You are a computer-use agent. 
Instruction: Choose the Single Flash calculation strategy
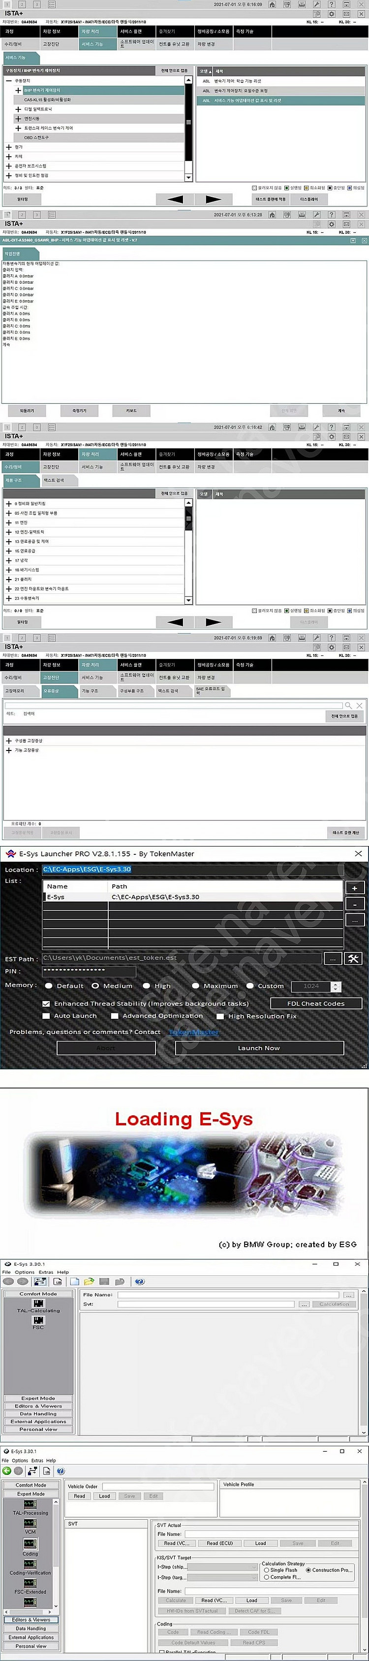click(267, 1570)
